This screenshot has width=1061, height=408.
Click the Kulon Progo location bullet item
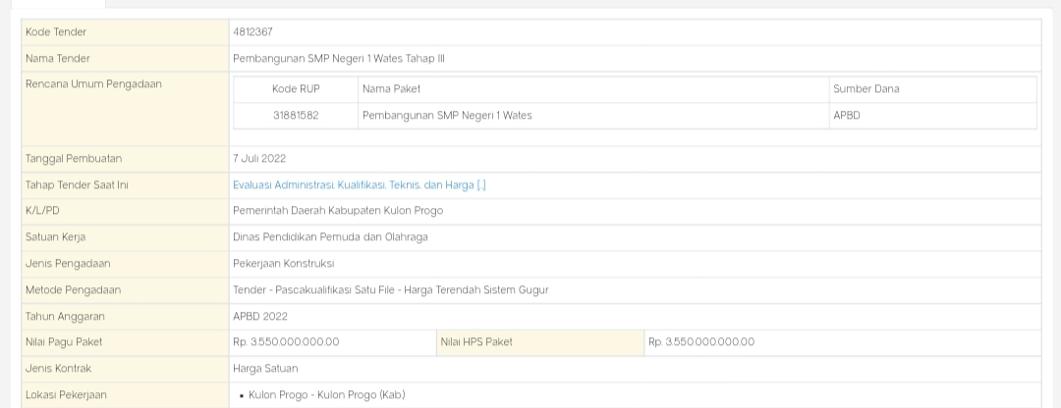pyautogui.click(x=322, y=395)
